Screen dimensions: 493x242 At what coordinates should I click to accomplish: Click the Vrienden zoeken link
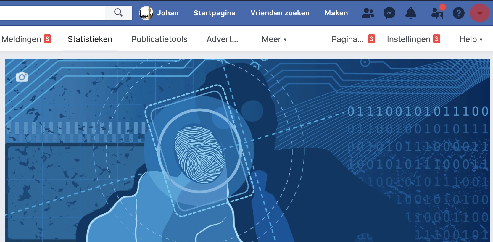pyautogui.click(x=280, y=13)
